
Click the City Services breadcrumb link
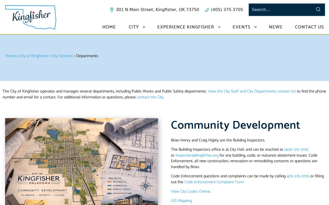coord(62,56)
